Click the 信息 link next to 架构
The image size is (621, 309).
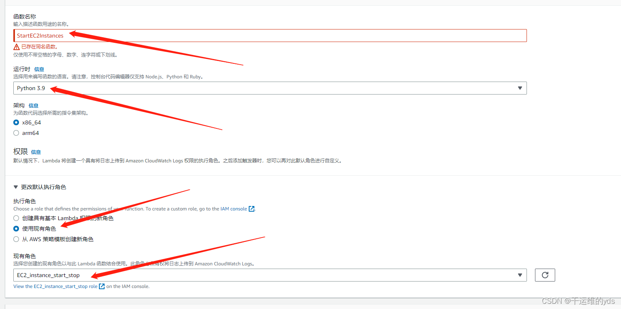(34, 105)
